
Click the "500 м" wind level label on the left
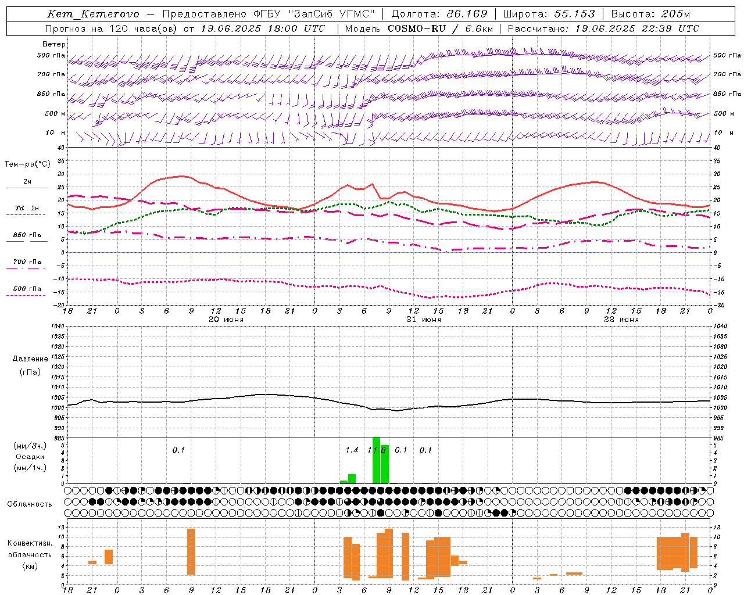(x=55, y=113)
